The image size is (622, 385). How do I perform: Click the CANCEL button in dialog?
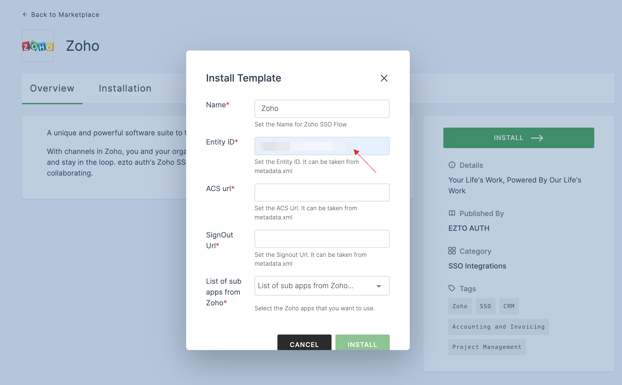tap(304, 344)
